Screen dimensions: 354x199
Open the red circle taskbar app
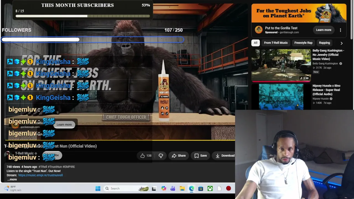228,188
